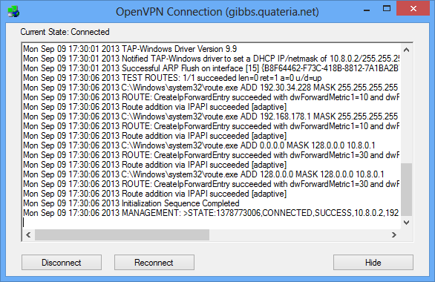435x282 pixels.
Task: Click the log scroll up arrow
Action: point(407,50)
